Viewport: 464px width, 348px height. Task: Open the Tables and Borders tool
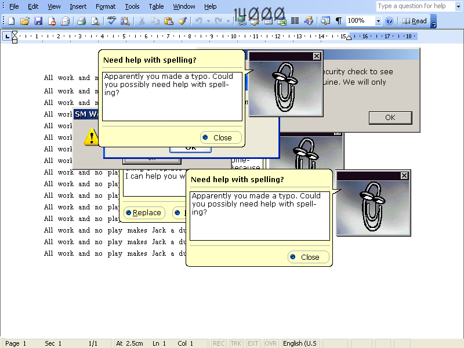point(255,21)
